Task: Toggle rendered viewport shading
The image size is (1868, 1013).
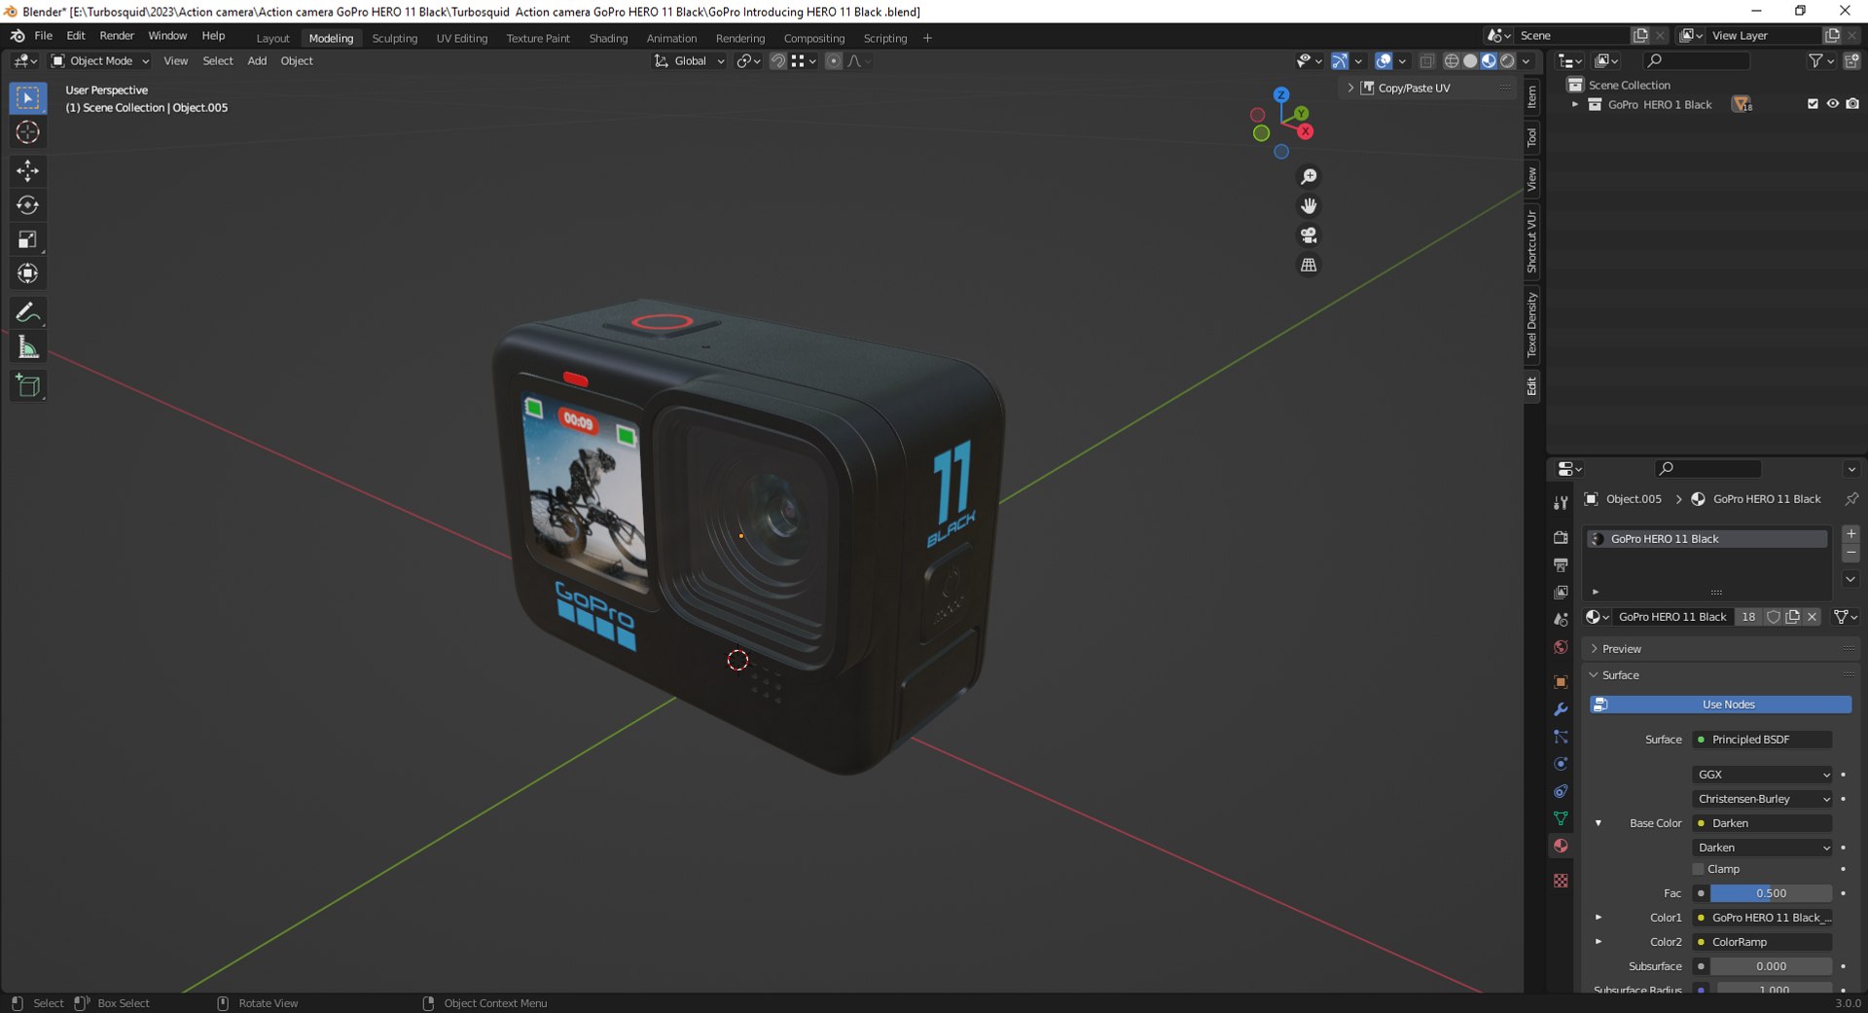Action: (1507, 60)
